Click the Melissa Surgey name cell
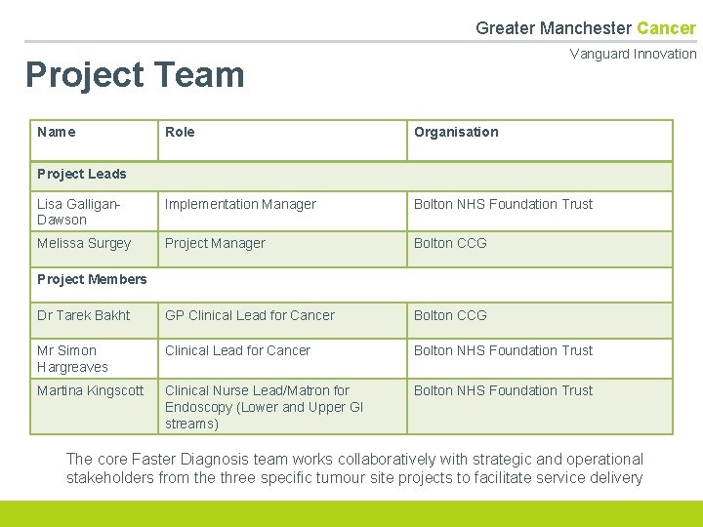 click(94, 248)
